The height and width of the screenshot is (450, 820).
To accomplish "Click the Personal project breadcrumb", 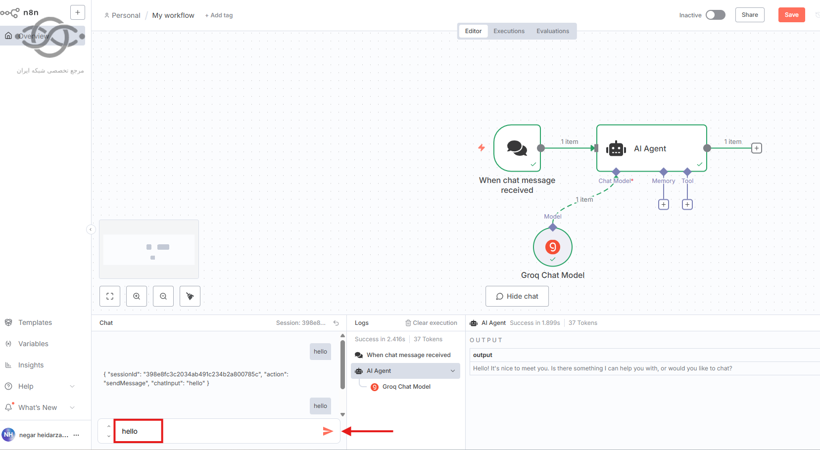I will click(x=122, y=15).
